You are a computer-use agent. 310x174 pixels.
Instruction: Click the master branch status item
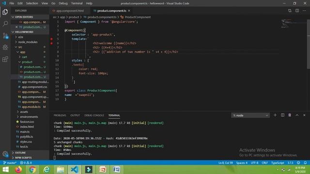pos(10,163)
